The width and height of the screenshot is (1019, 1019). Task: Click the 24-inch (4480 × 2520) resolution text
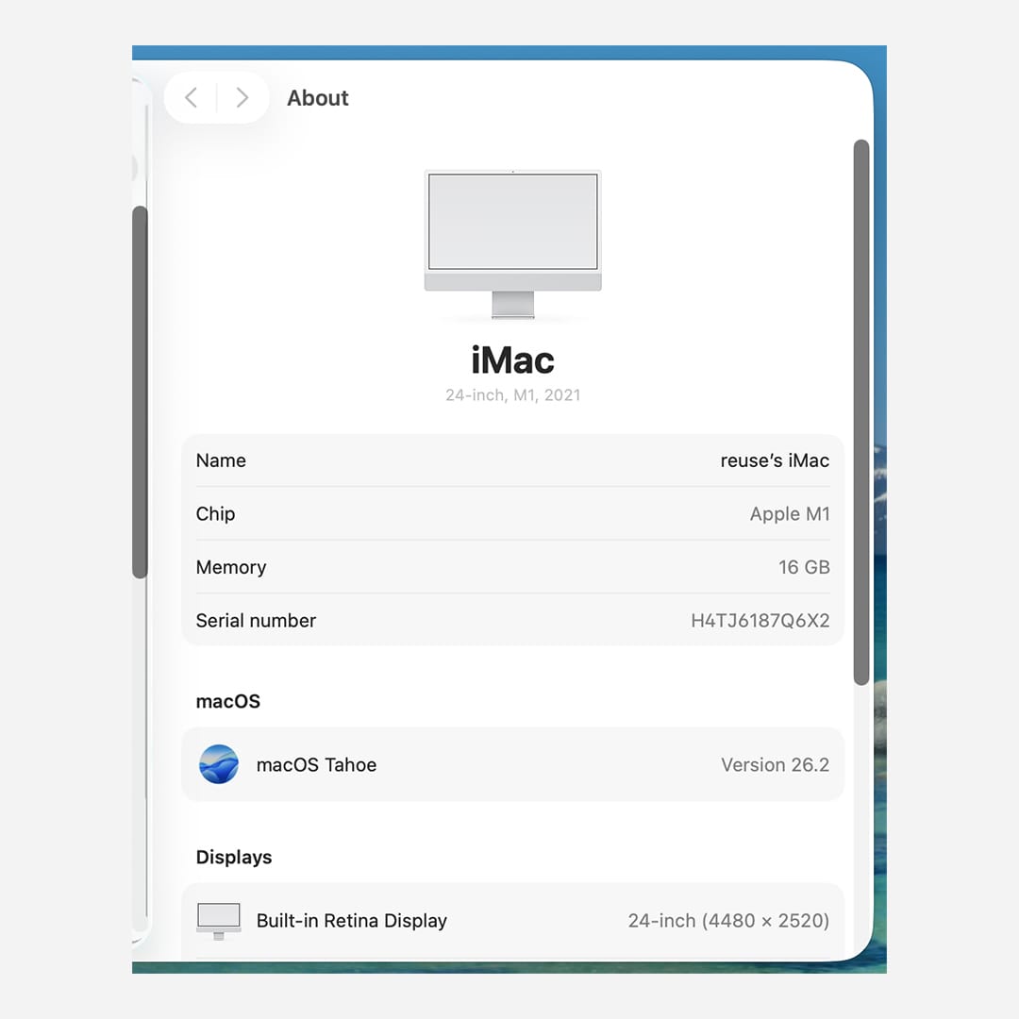coord(728,921)
